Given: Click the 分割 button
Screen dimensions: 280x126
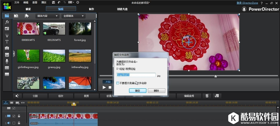Looking at the screenshot, I should [x=35, y=96].
